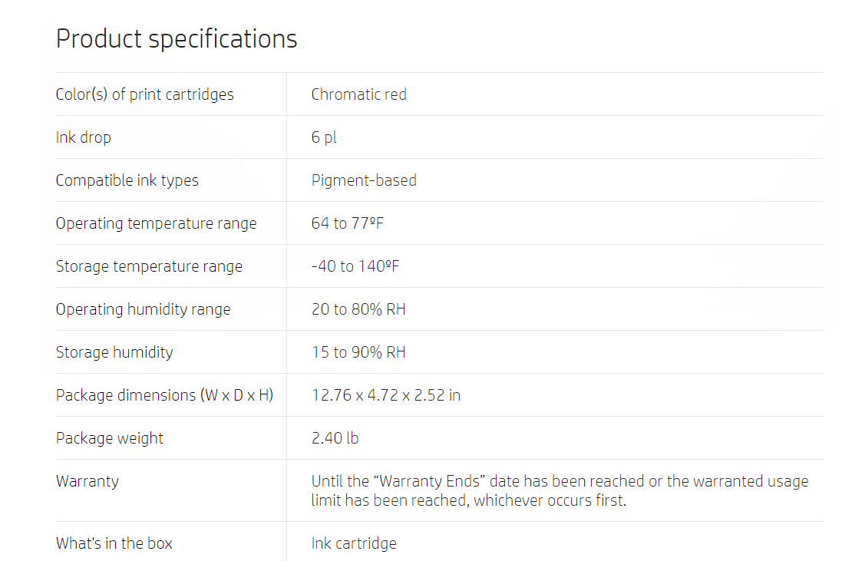Screen dimensions: 842x561
Task: Select the Ink drop row label
Action: pyautogui.click(x=83, y=137)
